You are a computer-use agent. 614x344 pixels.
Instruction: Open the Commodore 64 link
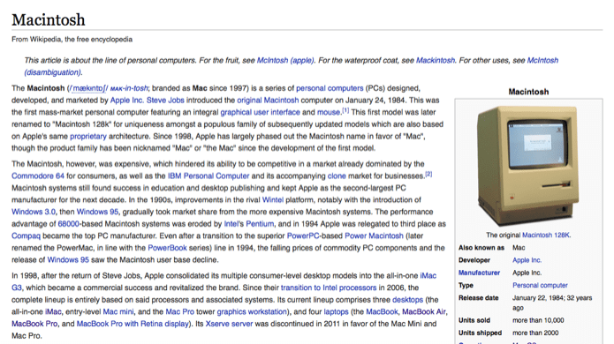38,176
